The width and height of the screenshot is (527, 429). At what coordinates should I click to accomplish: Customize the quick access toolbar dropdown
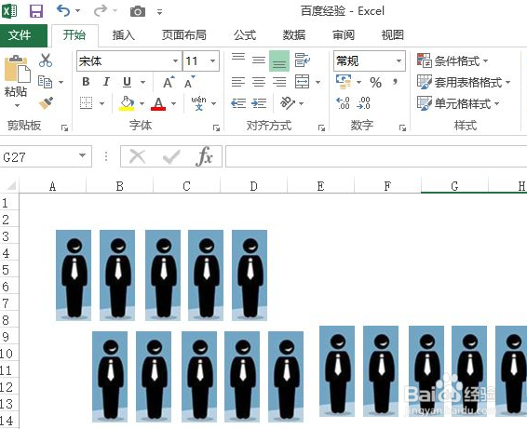pos(159,12)
